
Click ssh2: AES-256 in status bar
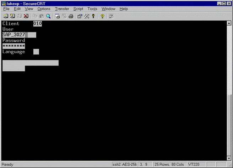(x=125, y=164)
